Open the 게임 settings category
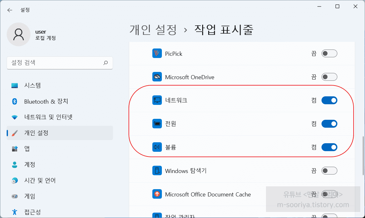The height and width of the screenshot is (218, 365). pyautogui.click(x=60, y=196)
